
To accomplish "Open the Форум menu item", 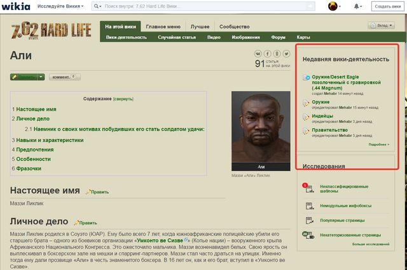I will pyautogui.click(x=279, y=37).
